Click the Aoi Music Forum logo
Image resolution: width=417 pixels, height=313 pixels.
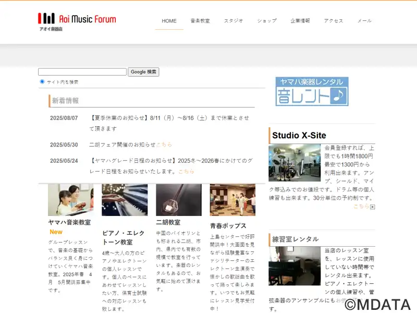(x=77, y=21)
